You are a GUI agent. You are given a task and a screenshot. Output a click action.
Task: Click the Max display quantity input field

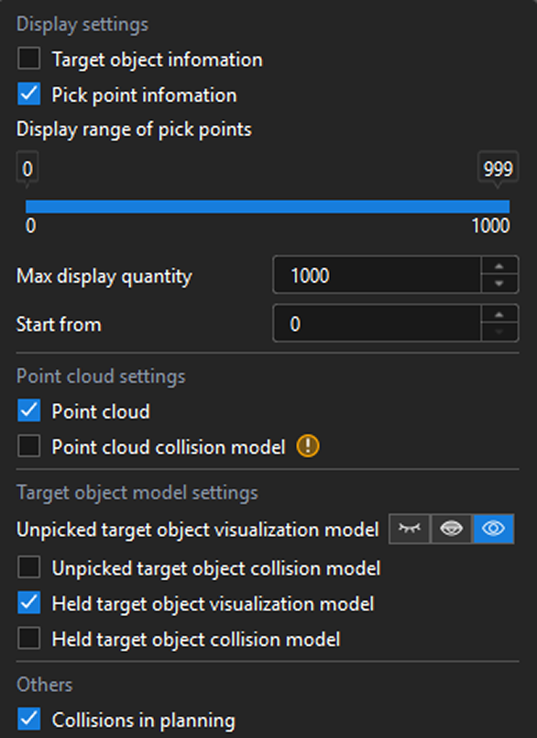tap(377, 274)
